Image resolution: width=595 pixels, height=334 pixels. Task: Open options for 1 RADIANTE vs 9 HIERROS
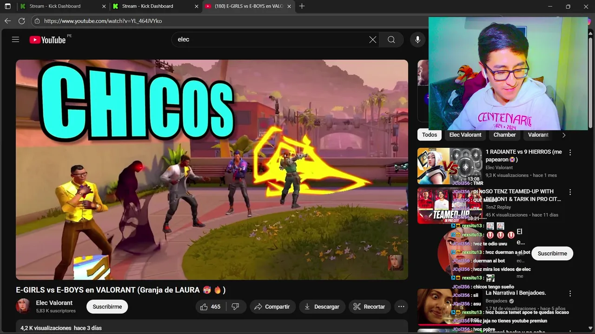pyautogui.click(x=570, y=153)
